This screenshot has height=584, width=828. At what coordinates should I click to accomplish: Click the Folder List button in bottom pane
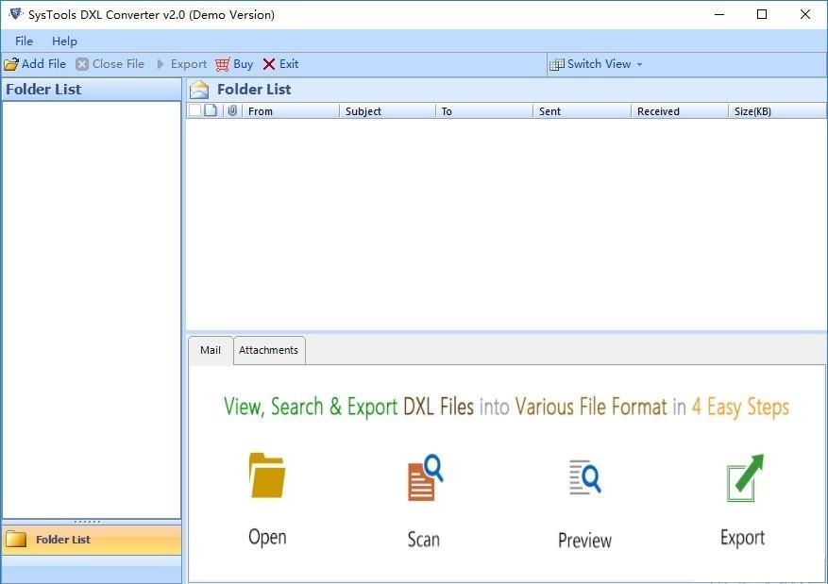click(91, 540)
